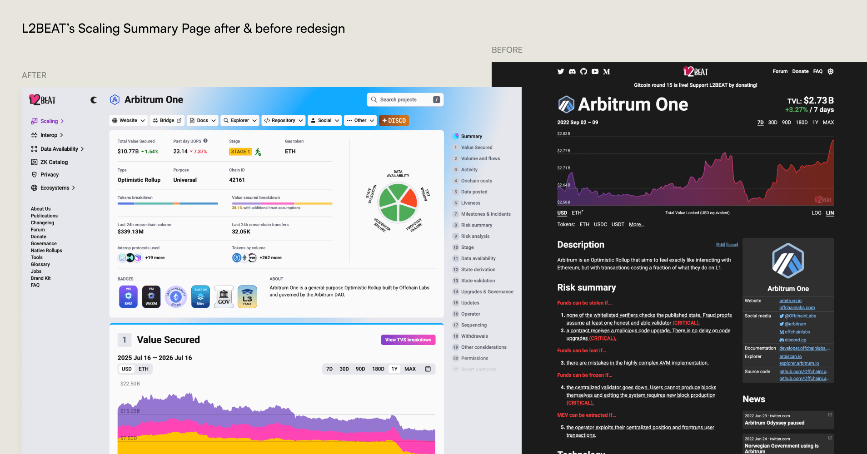
Task: Focus the Search projects field
Action: tap(405, 100)
